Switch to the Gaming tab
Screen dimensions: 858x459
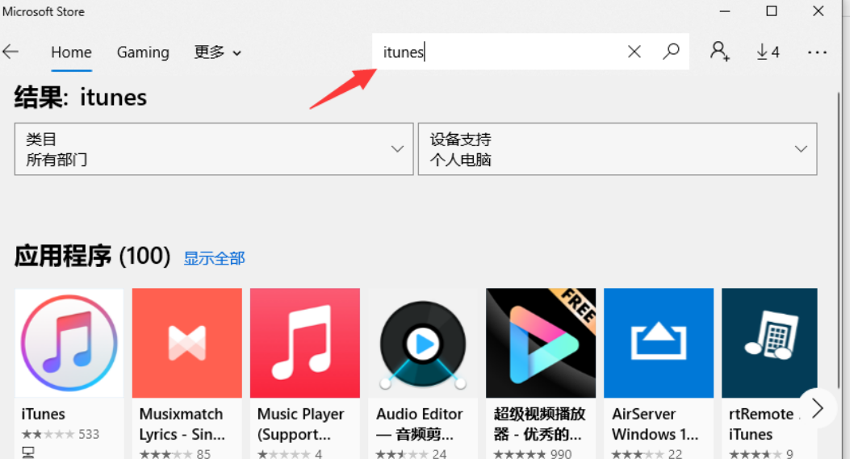(x=143, y=52)
